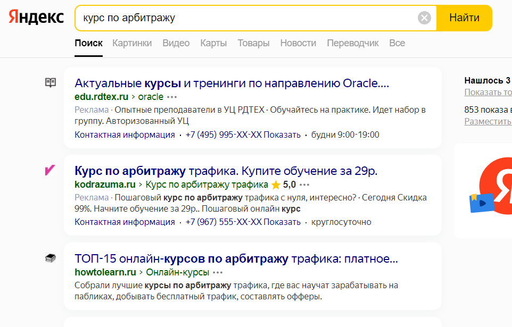
Task: Open the three-dot menu for edu.rdtex.ru result
Action: click(x=172, y=97)
